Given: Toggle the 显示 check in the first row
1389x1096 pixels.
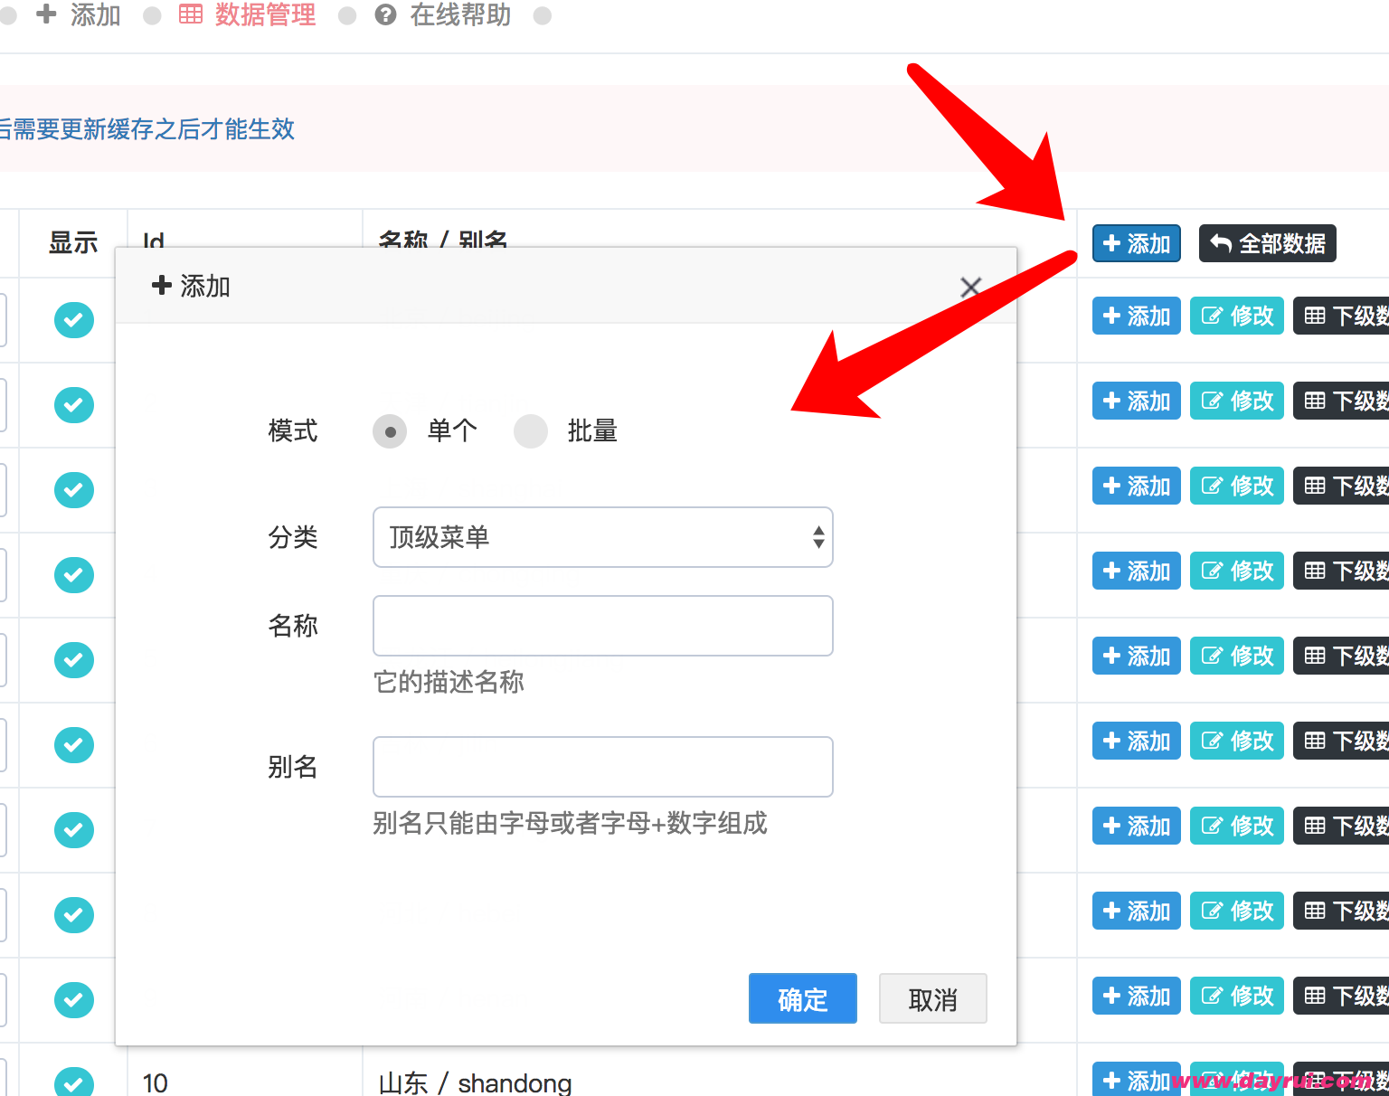Looking at the screenshot, I should click(74, 320).
